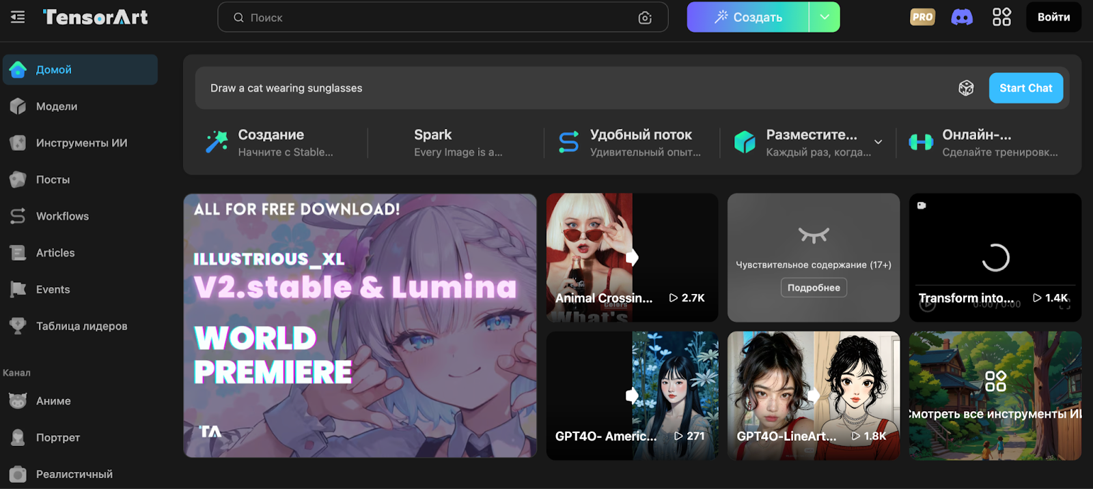Click the camera image search icon
This screenshot has width=1093, height=489.
[644, 18]
